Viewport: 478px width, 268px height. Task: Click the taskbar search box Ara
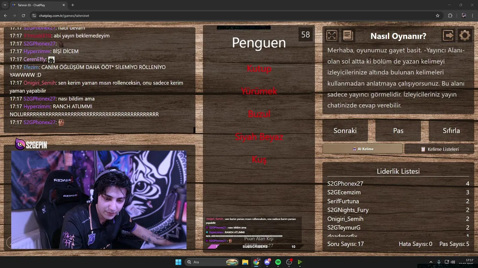[x=212, y=262]
